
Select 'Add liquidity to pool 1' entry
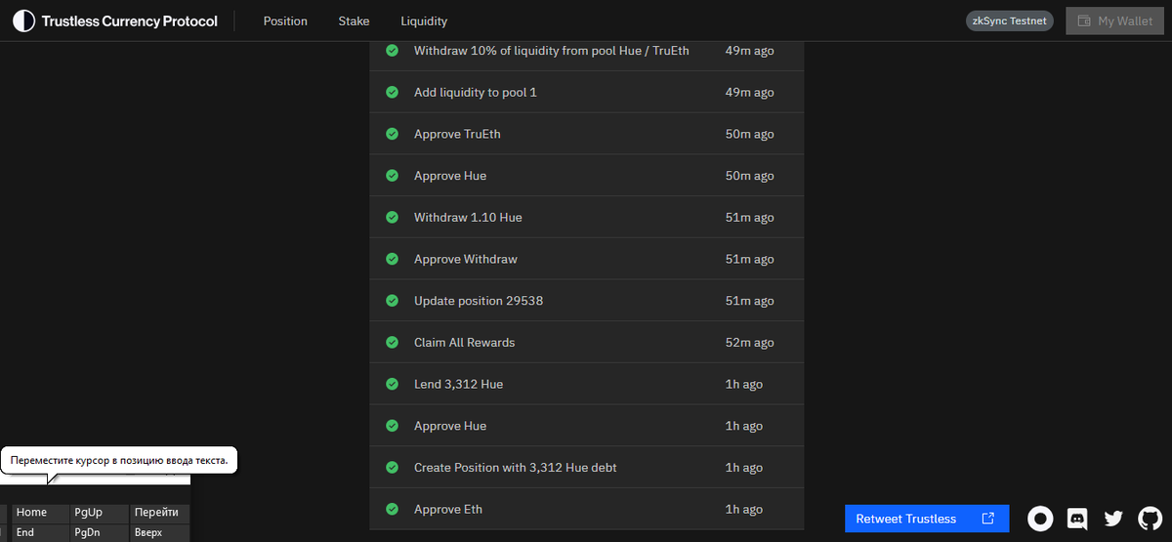pyautogui.click(x=587, y=92)
